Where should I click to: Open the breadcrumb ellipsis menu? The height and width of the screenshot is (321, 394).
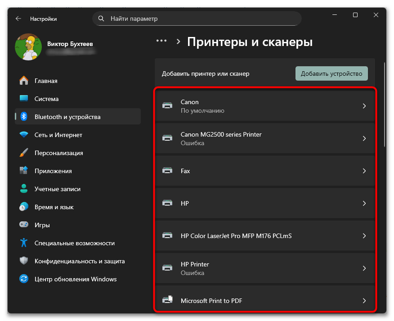click(161, 41)
